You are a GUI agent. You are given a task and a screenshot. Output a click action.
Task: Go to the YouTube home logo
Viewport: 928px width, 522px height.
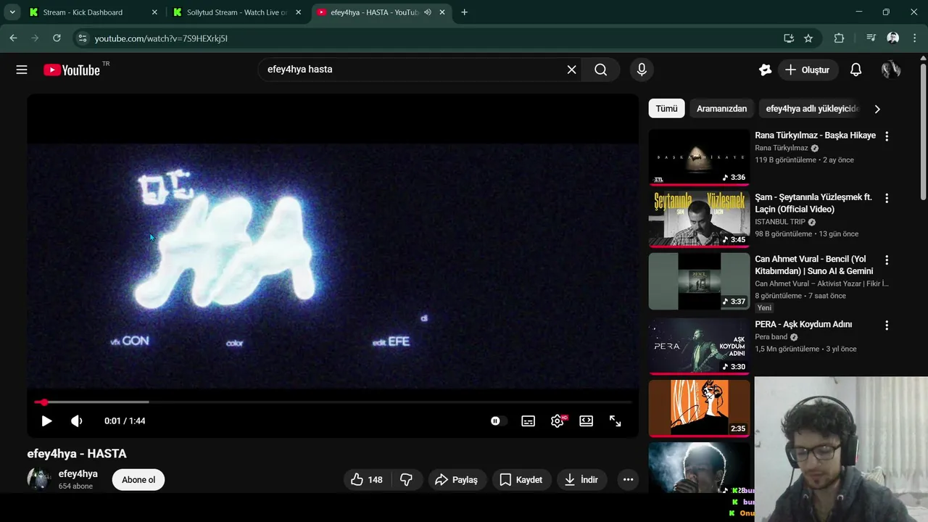pos(71,70)
